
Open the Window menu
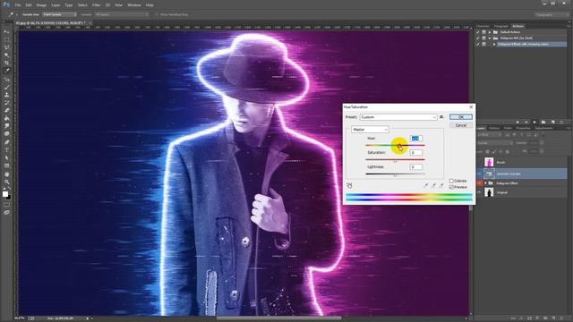[x=134, y=5]
